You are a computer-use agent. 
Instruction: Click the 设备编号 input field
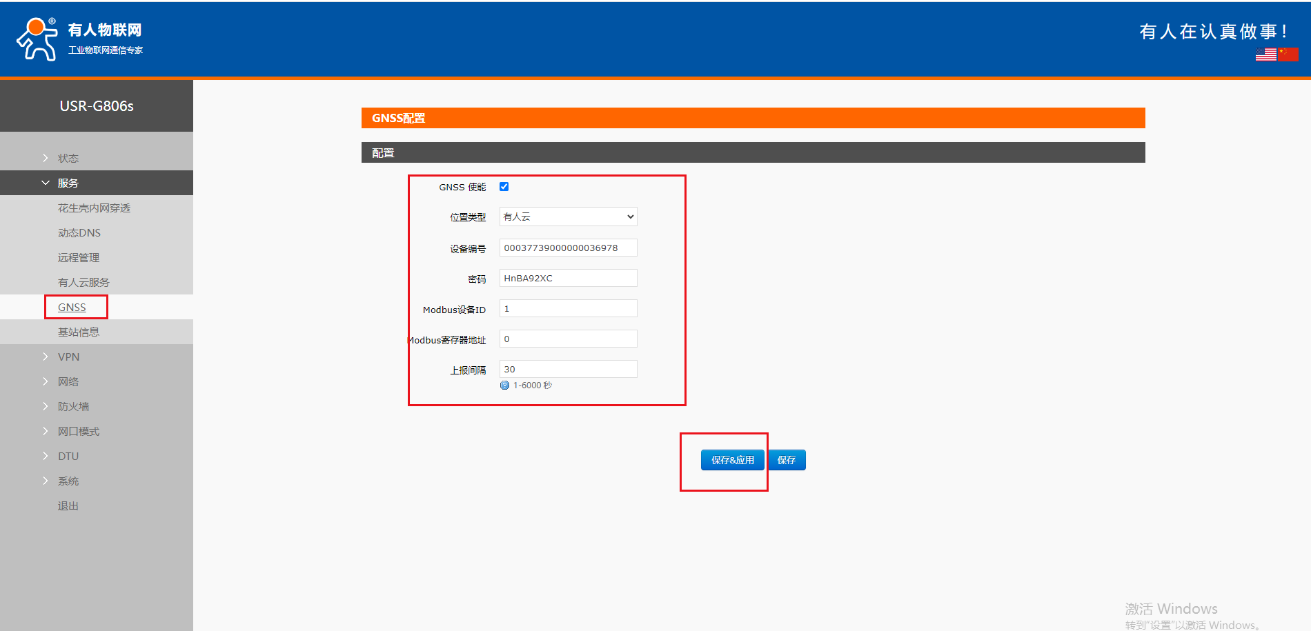[x=568, y=248]
